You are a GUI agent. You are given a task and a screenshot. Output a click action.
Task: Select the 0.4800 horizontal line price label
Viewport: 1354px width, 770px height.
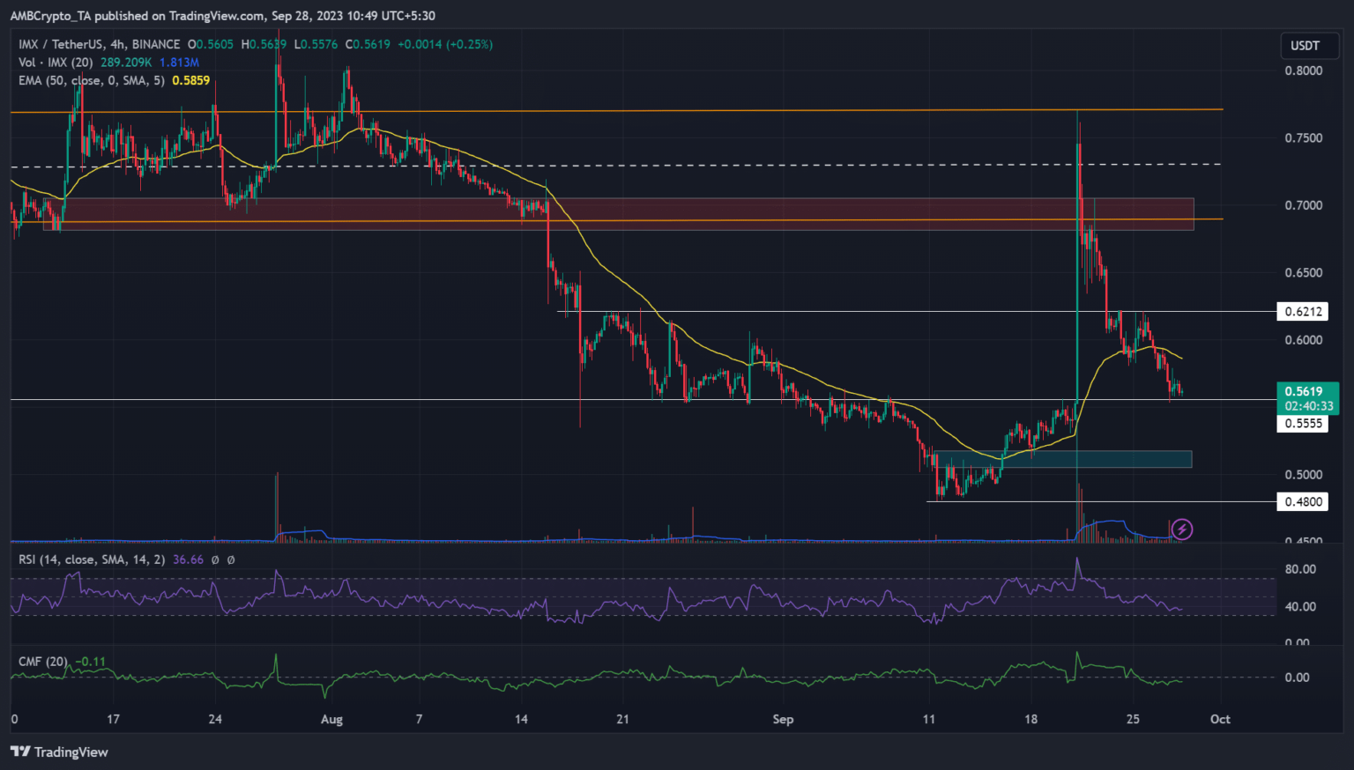(x=1303, y=501)
